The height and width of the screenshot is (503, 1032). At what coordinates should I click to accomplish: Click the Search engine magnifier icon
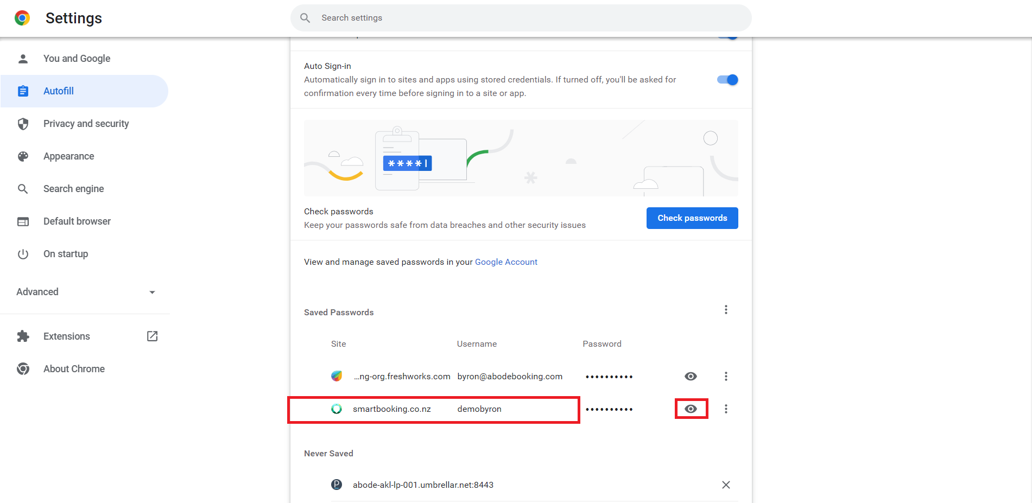pyautogui.click(x=23, y=189)
